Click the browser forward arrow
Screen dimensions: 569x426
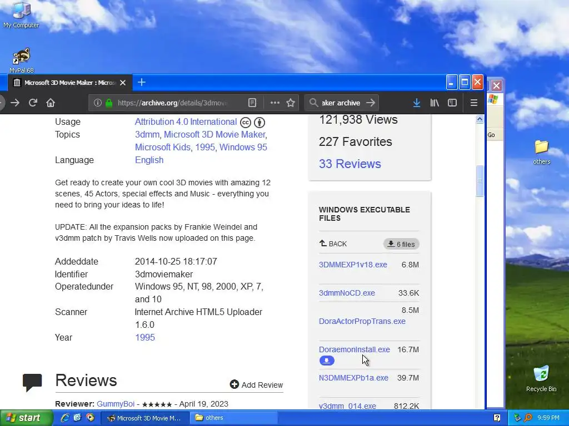tap(15, 103)
